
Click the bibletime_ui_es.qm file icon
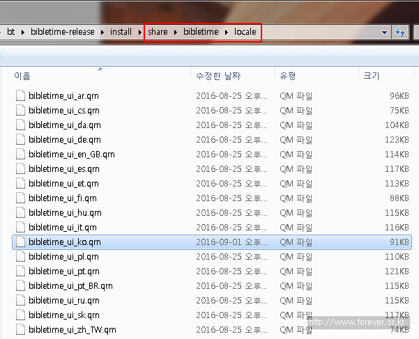[x=21, y=169]
